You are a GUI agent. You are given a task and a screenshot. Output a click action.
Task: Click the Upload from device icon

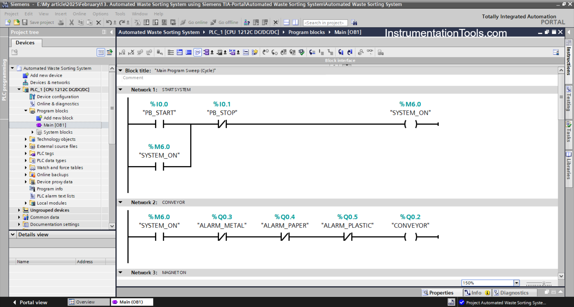pos(155,22)
